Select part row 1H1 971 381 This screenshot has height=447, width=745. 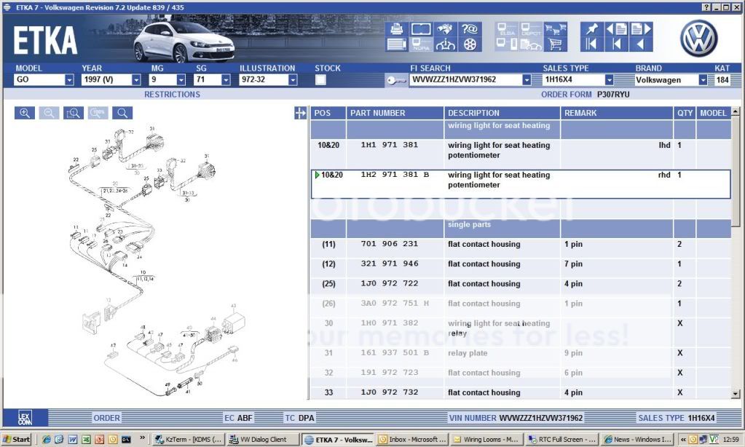(521, 154)
